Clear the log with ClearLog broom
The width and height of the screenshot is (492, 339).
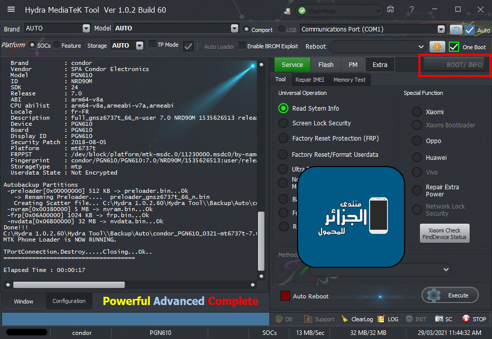click(345, 319)
